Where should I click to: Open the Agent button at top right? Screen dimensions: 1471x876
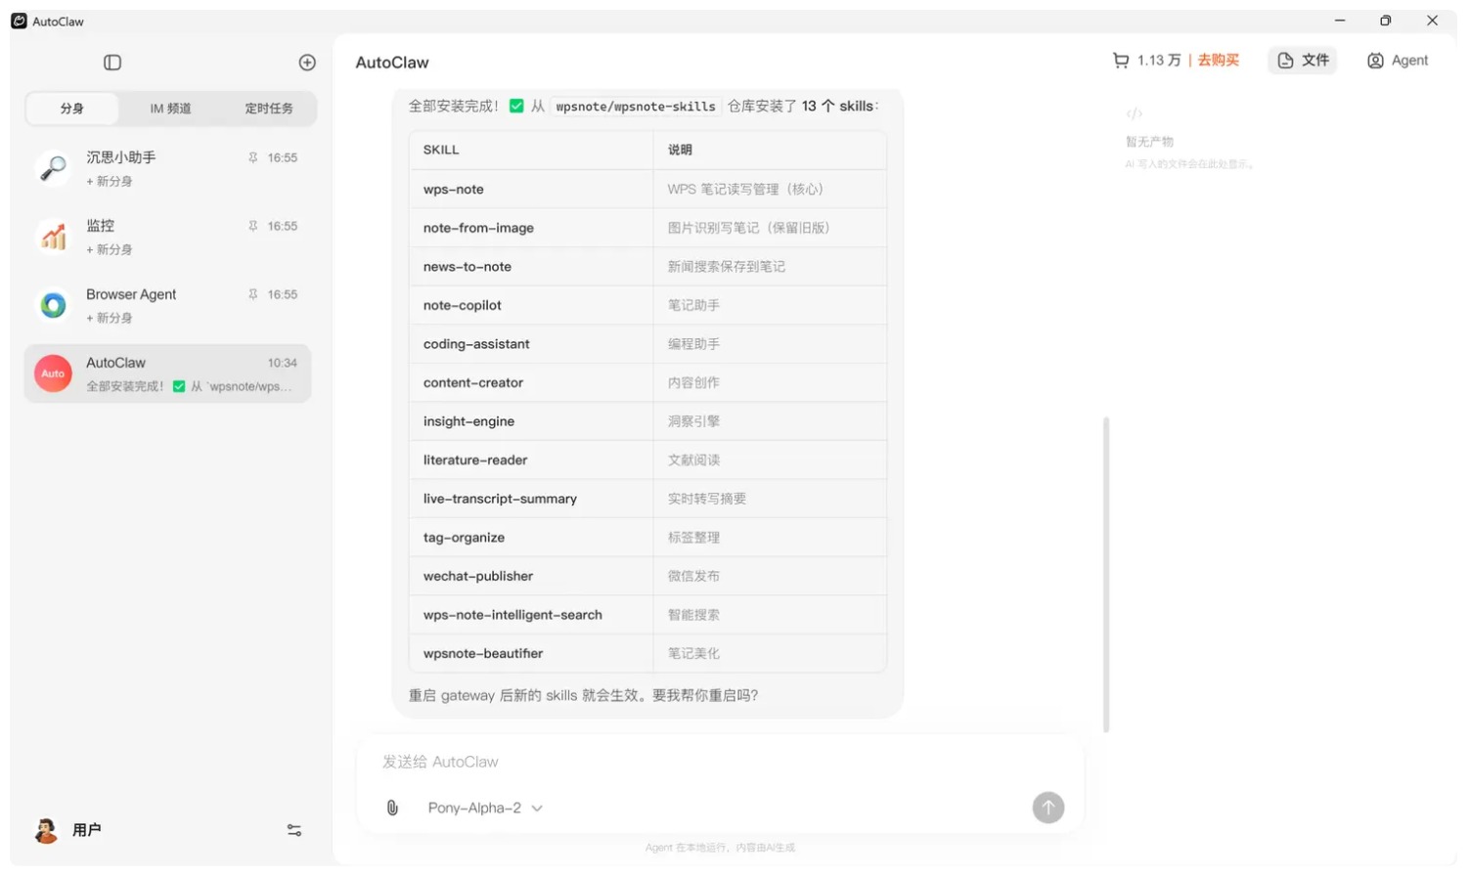click(1398, 61)
